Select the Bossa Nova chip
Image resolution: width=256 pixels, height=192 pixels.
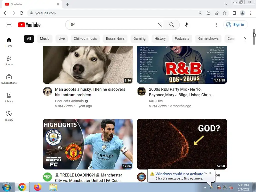[115, 39]
